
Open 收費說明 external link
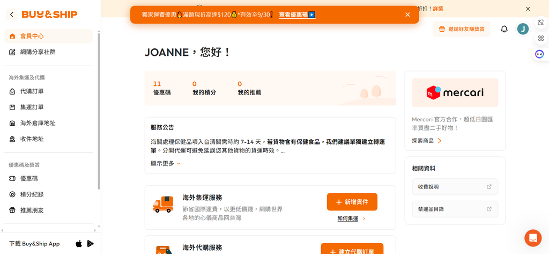455,187
